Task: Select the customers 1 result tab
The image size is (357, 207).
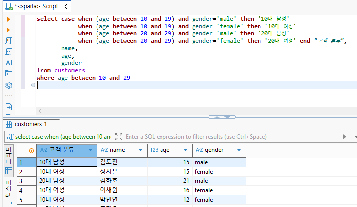Action: click(31, 124)
